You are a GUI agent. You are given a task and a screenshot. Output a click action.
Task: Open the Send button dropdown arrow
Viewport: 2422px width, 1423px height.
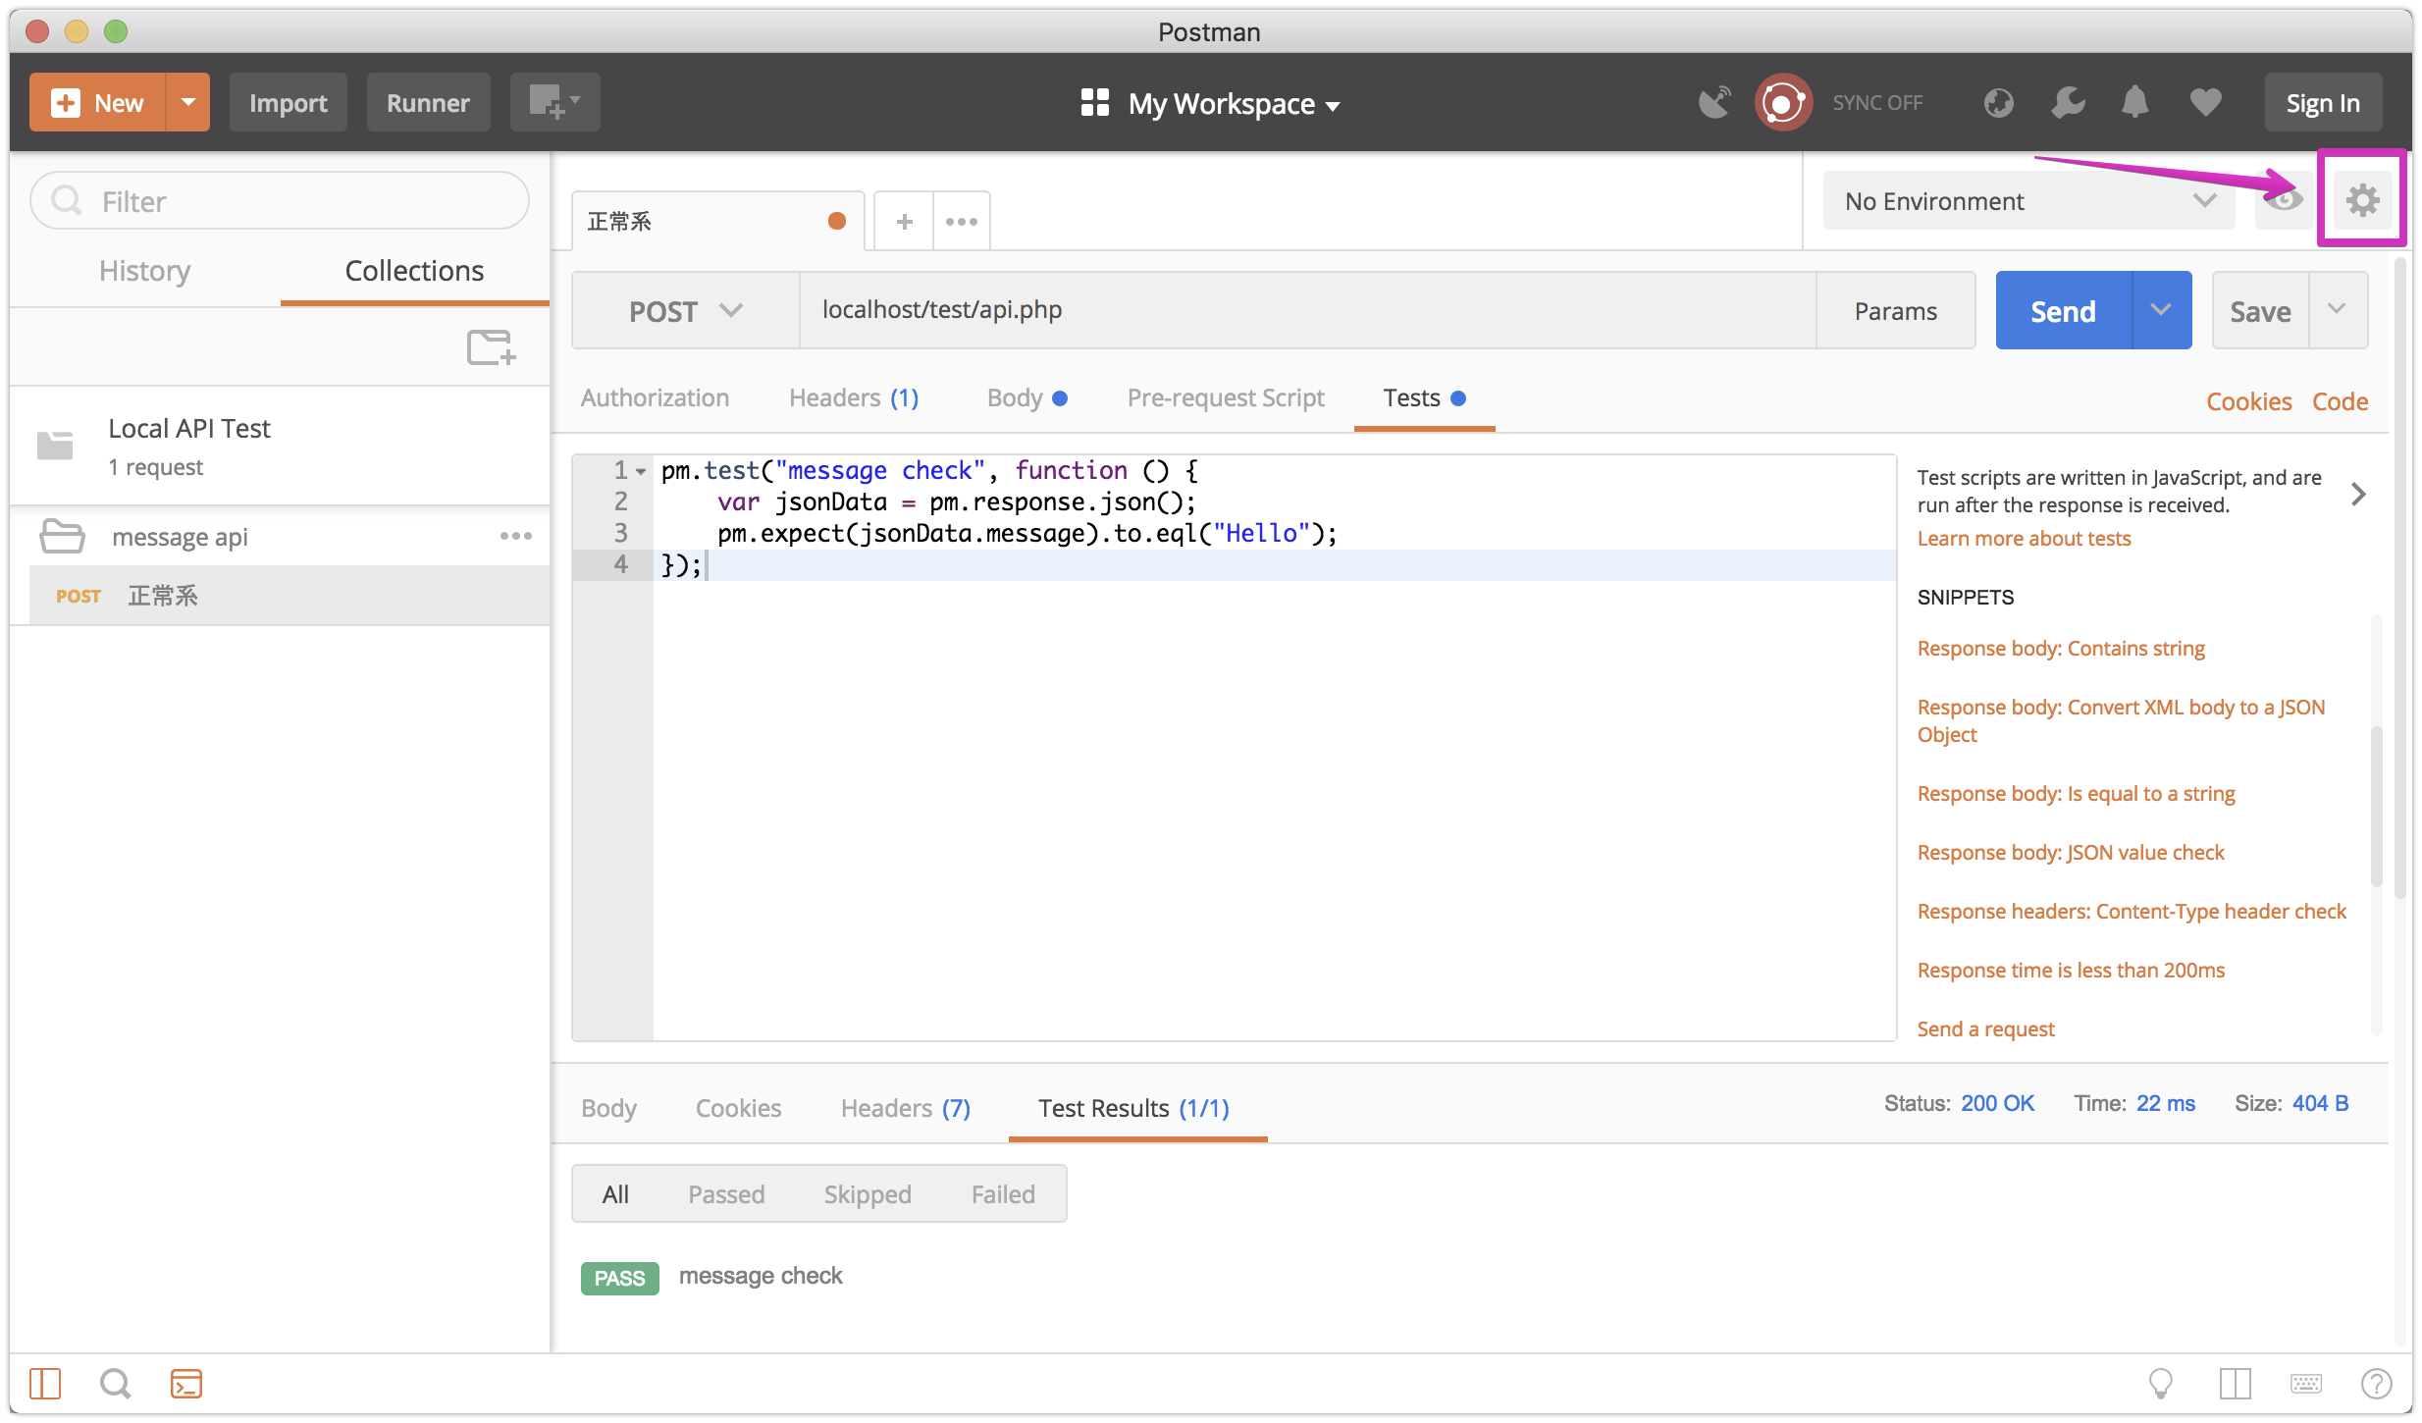pyautogui.click(x=2161, y=310)
